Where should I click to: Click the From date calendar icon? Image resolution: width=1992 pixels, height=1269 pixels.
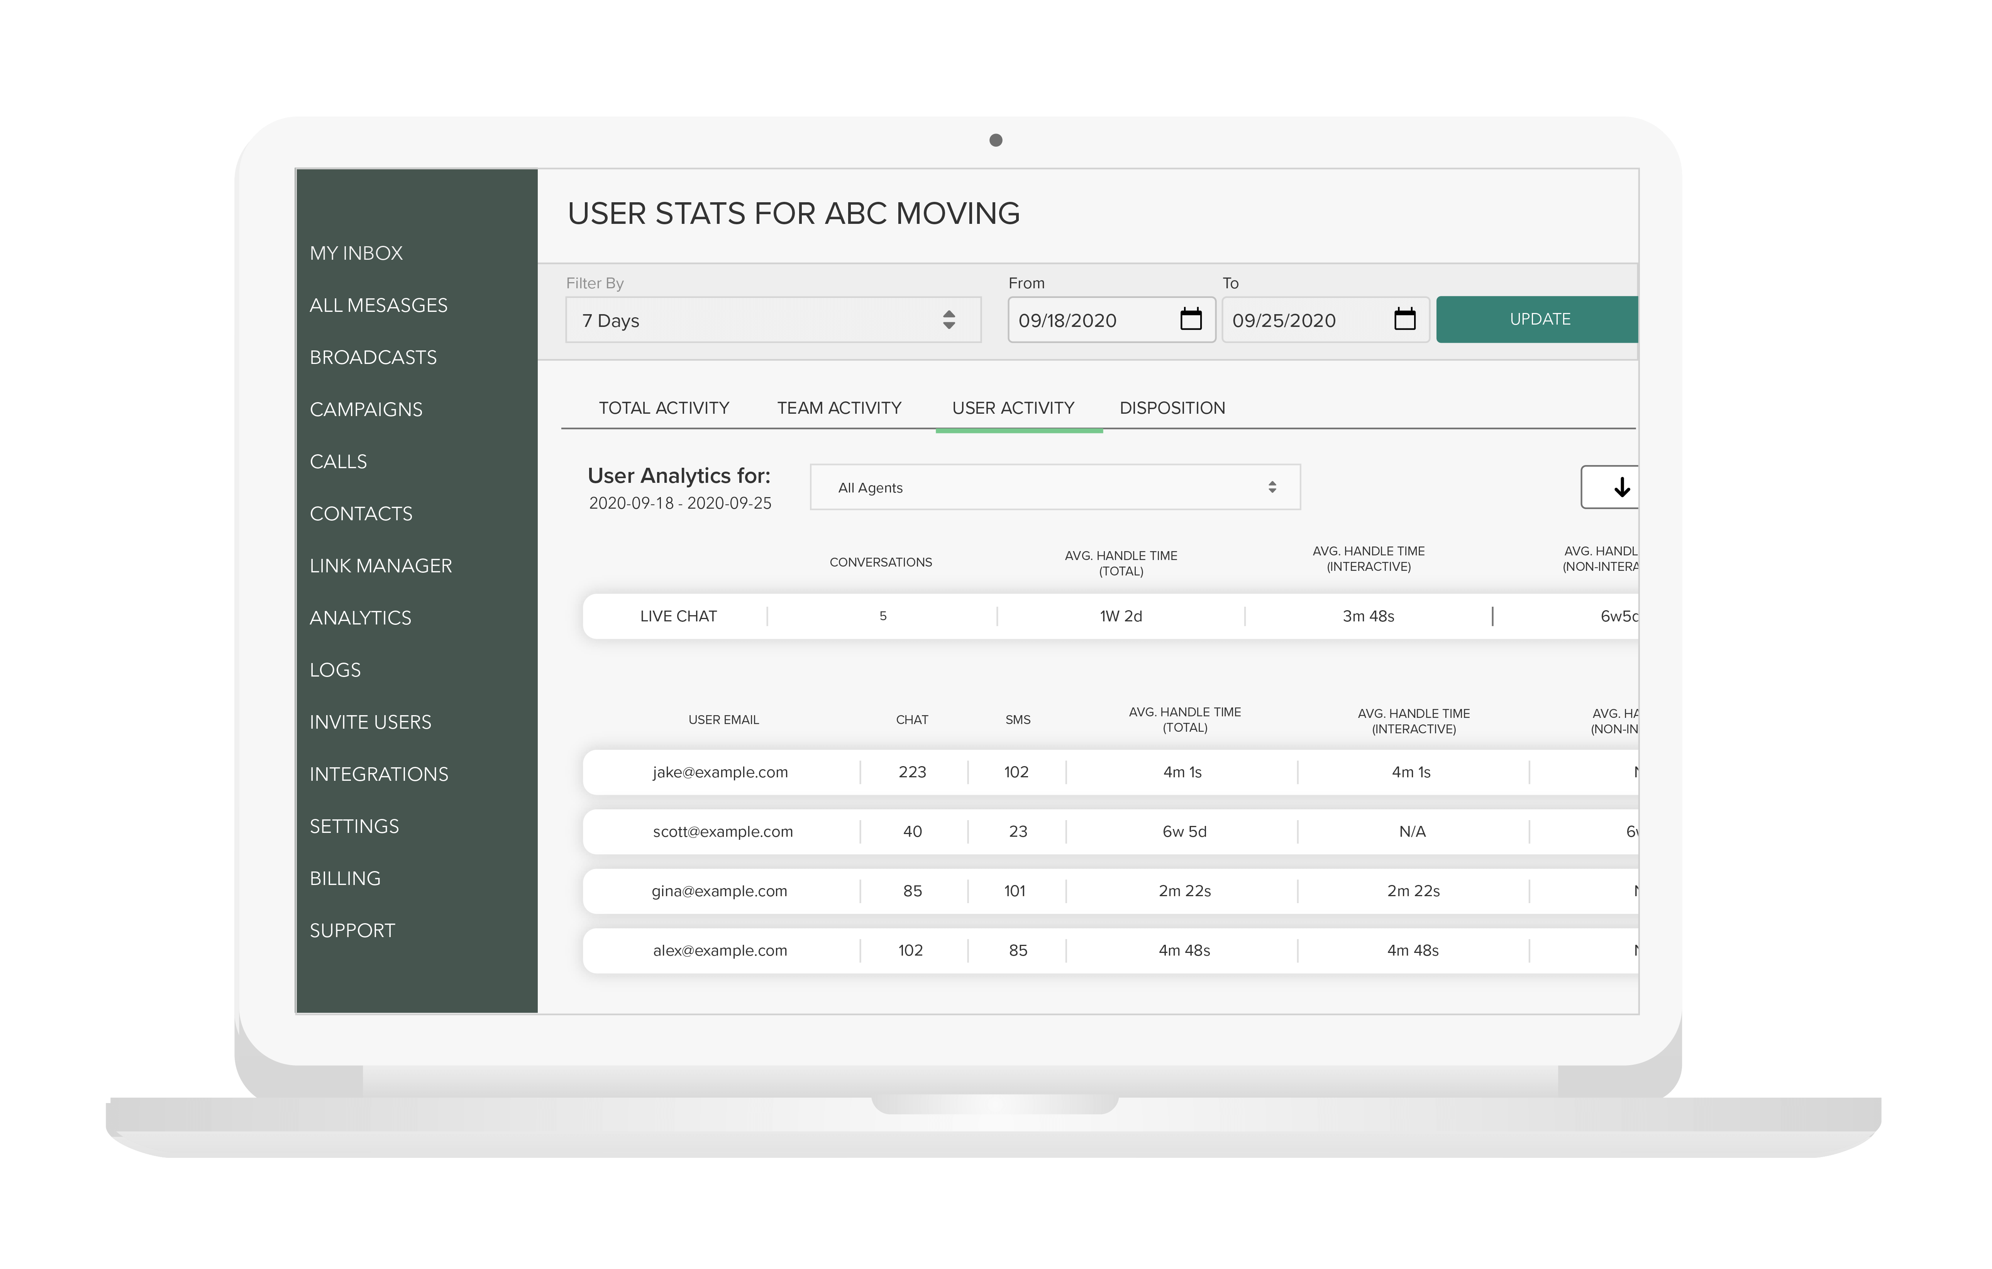(1191, 319)
